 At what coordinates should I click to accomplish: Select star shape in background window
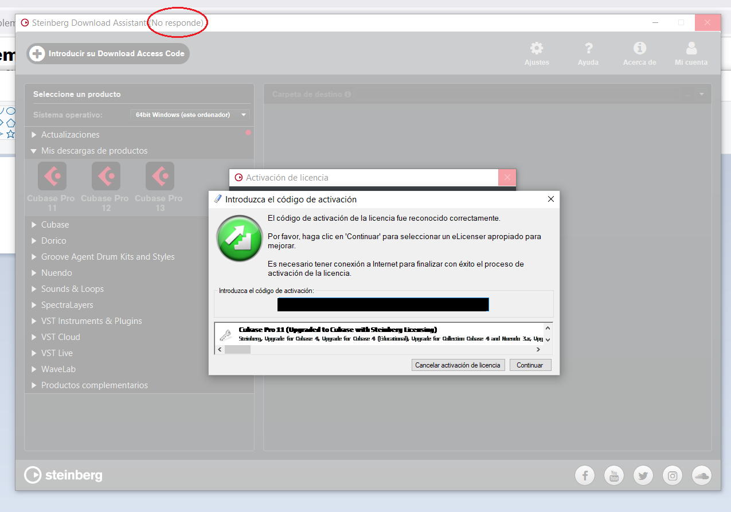click(10, 134)
